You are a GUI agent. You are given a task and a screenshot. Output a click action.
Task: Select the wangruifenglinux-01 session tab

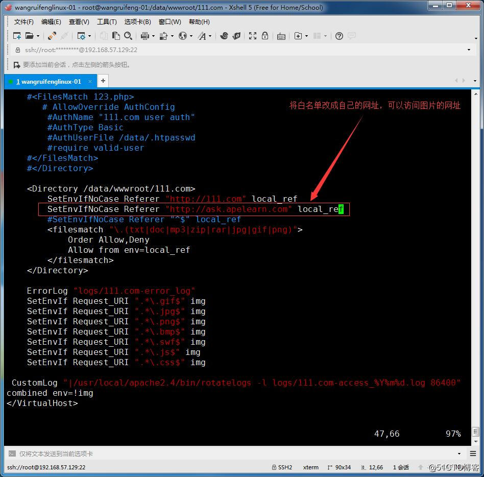tap(51, 82)
